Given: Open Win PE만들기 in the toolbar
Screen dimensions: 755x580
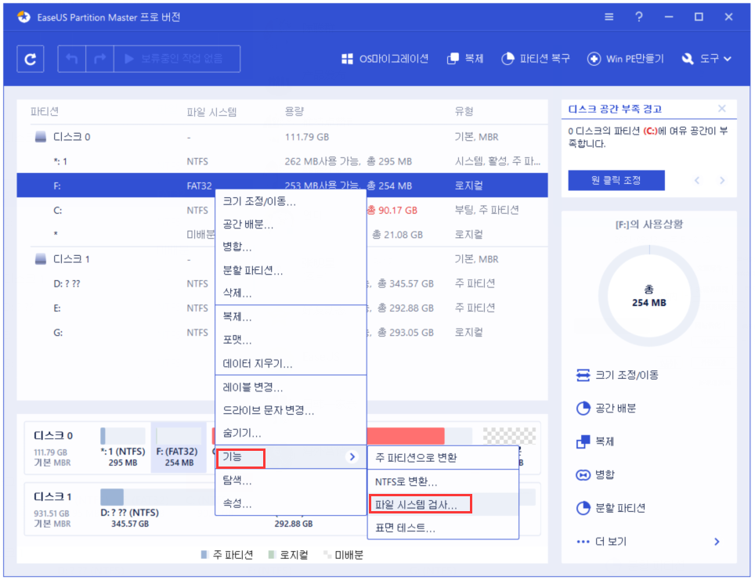Looking at the screenshot, I should tap(625, 59).
